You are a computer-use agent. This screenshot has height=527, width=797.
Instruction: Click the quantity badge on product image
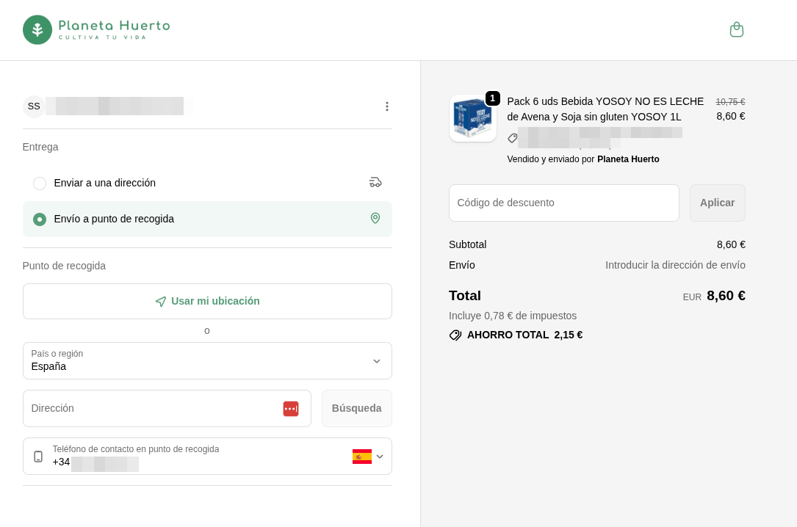pos(493,98)
